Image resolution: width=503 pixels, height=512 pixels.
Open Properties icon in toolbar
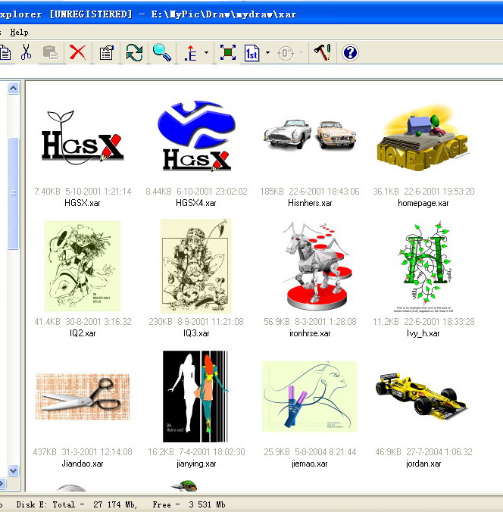(x=107, y=52)
